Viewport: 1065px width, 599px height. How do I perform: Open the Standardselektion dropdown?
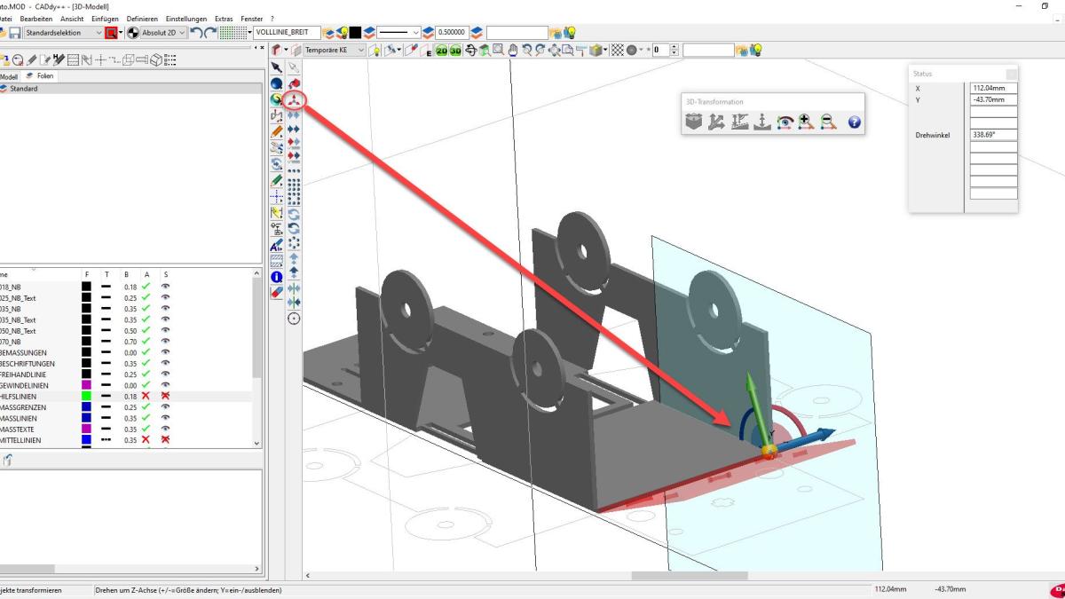99,33
